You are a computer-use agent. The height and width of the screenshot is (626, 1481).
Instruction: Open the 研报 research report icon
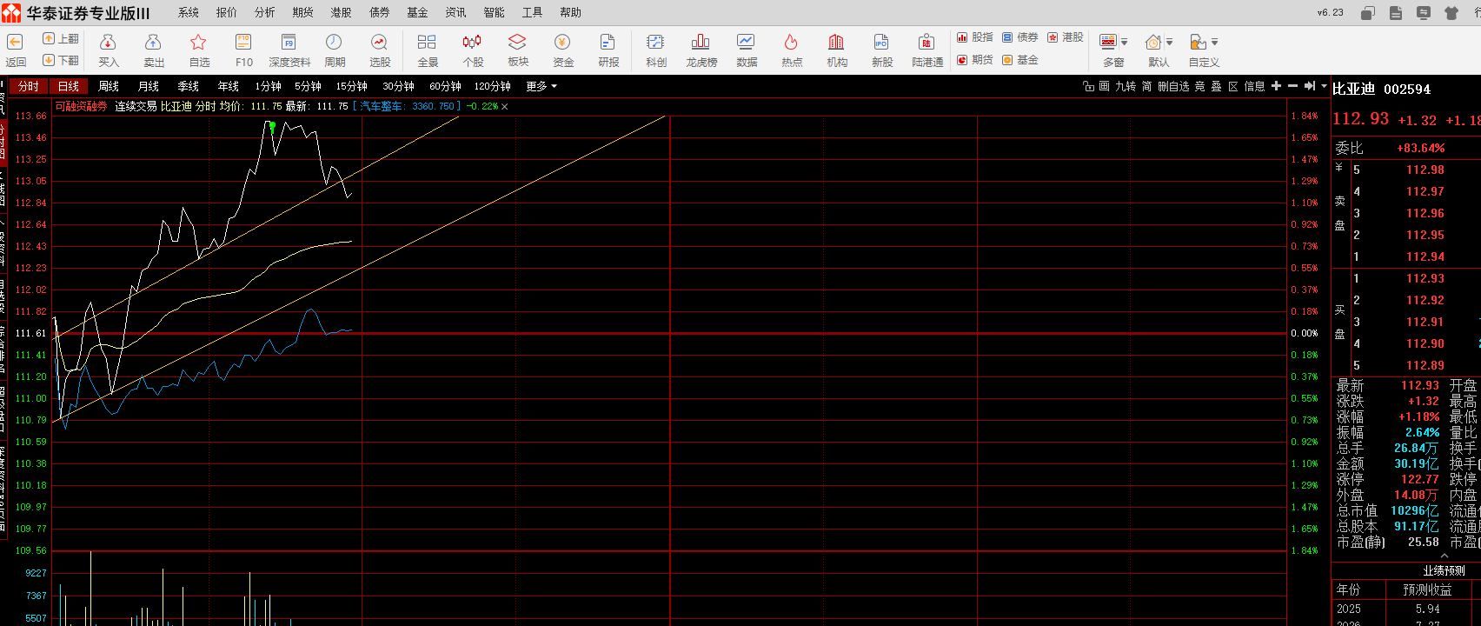point(608,42)
